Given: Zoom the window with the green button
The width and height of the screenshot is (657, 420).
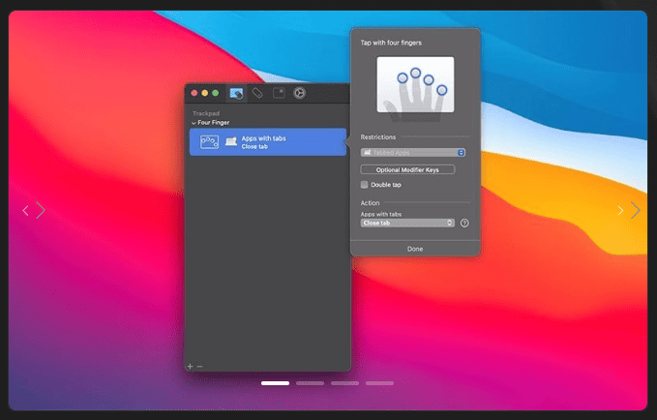Looking at the screenshot, I should (216, 93).
